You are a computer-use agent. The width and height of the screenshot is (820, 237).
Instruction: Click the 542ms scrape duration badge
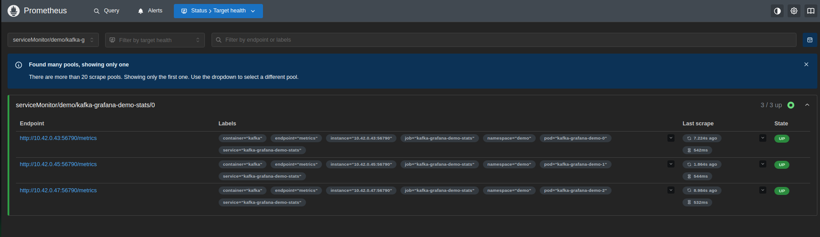pyautogui.click(x=697, y=150)
